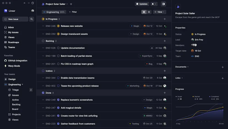Open workspace avatar next to Linear
The image size is (228, 129).
click(32, 11)
